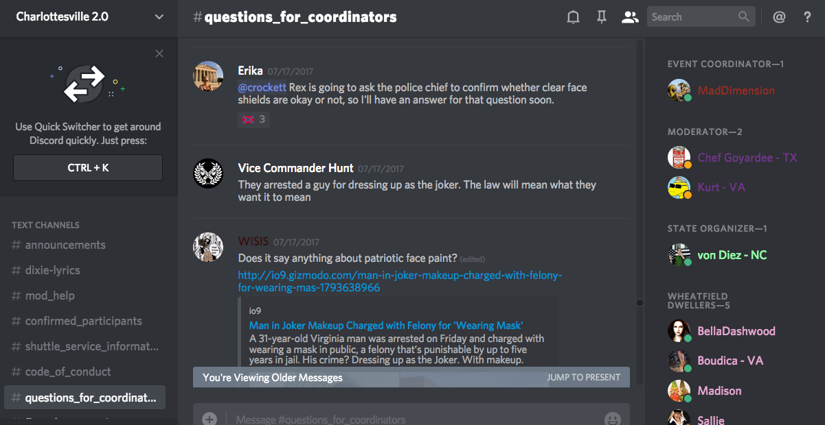Click the emoji picker in message box
The width and height of the screenshot is (825, 425).
click(612, 419)
